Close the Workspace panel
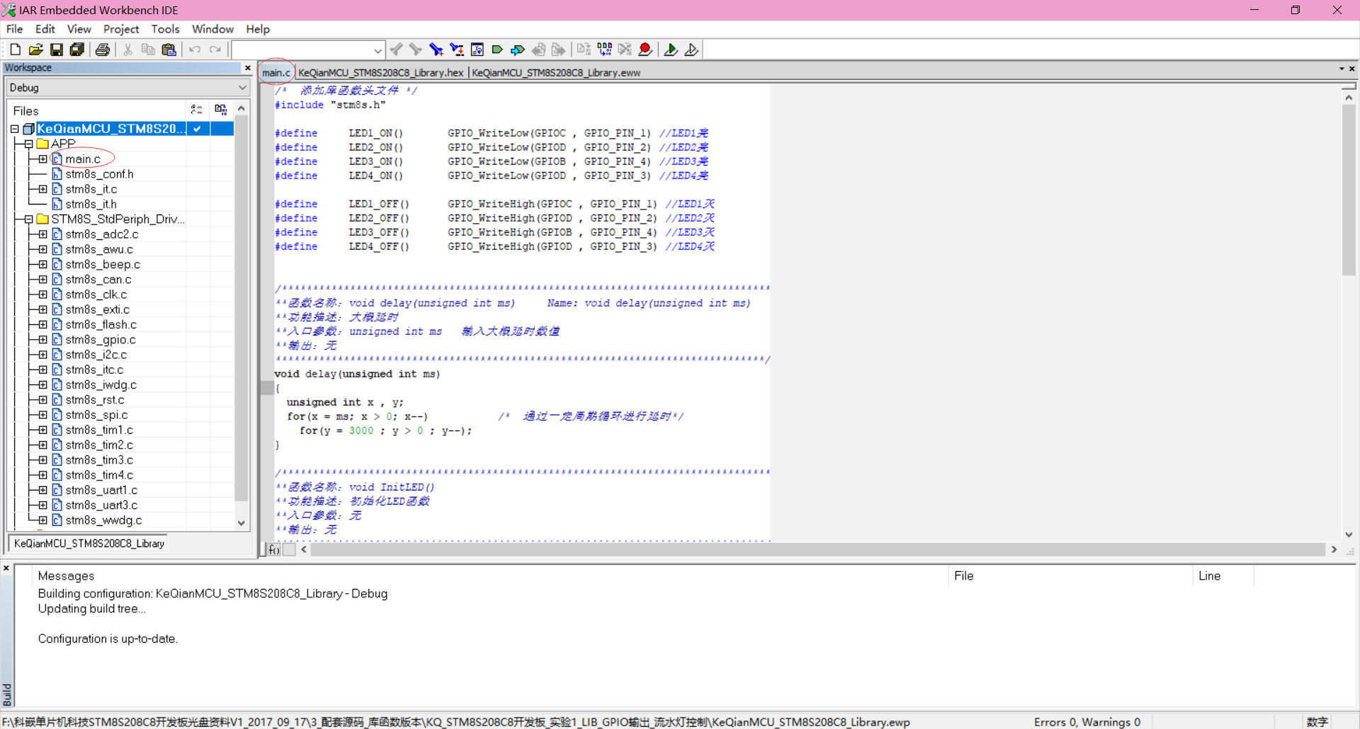1360x729 pixels. (x=247, y=68)
